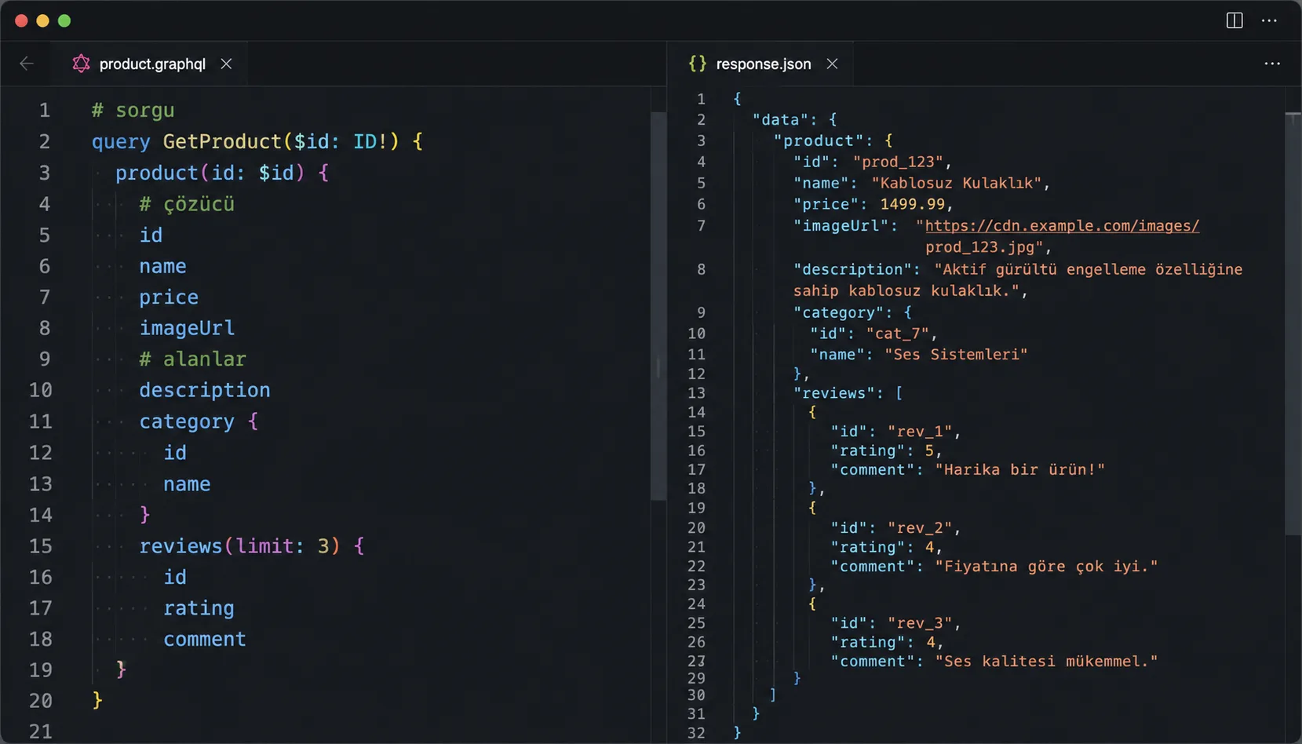The image size is (1302, 744).
Task: Click '$id: ID!' variable declaration
Action: 341,141
